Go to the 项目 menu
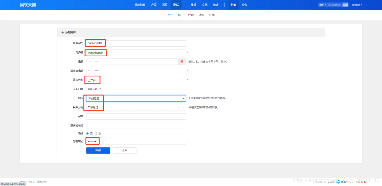Viewport: 382px width, 186px height. (165, 5)
